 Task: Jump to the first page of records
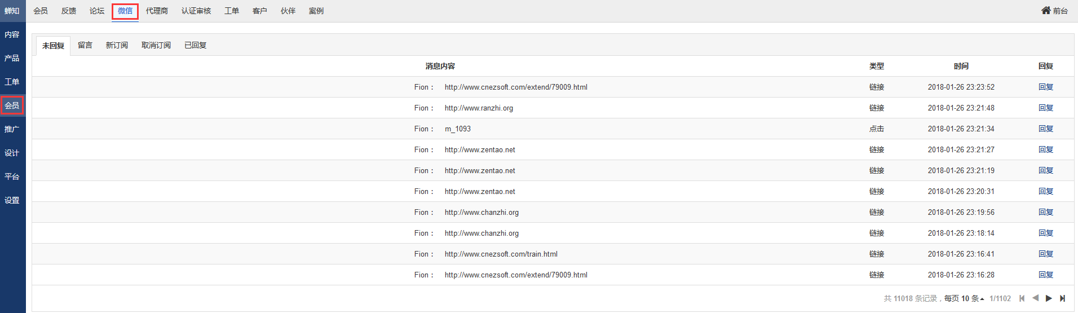point(1022,298)
